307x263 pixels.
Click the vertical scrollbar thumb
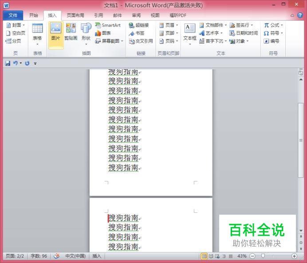tap(301, 140)
